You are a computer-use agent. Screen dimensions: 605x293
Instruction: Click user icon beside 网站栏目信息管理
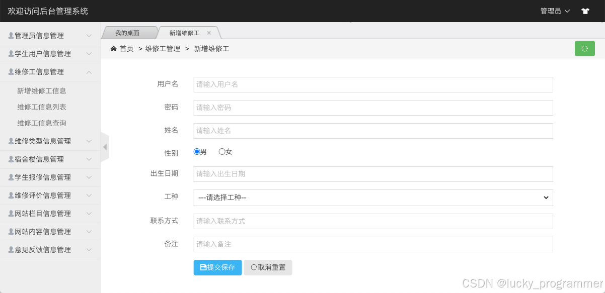tap(11, 214)
